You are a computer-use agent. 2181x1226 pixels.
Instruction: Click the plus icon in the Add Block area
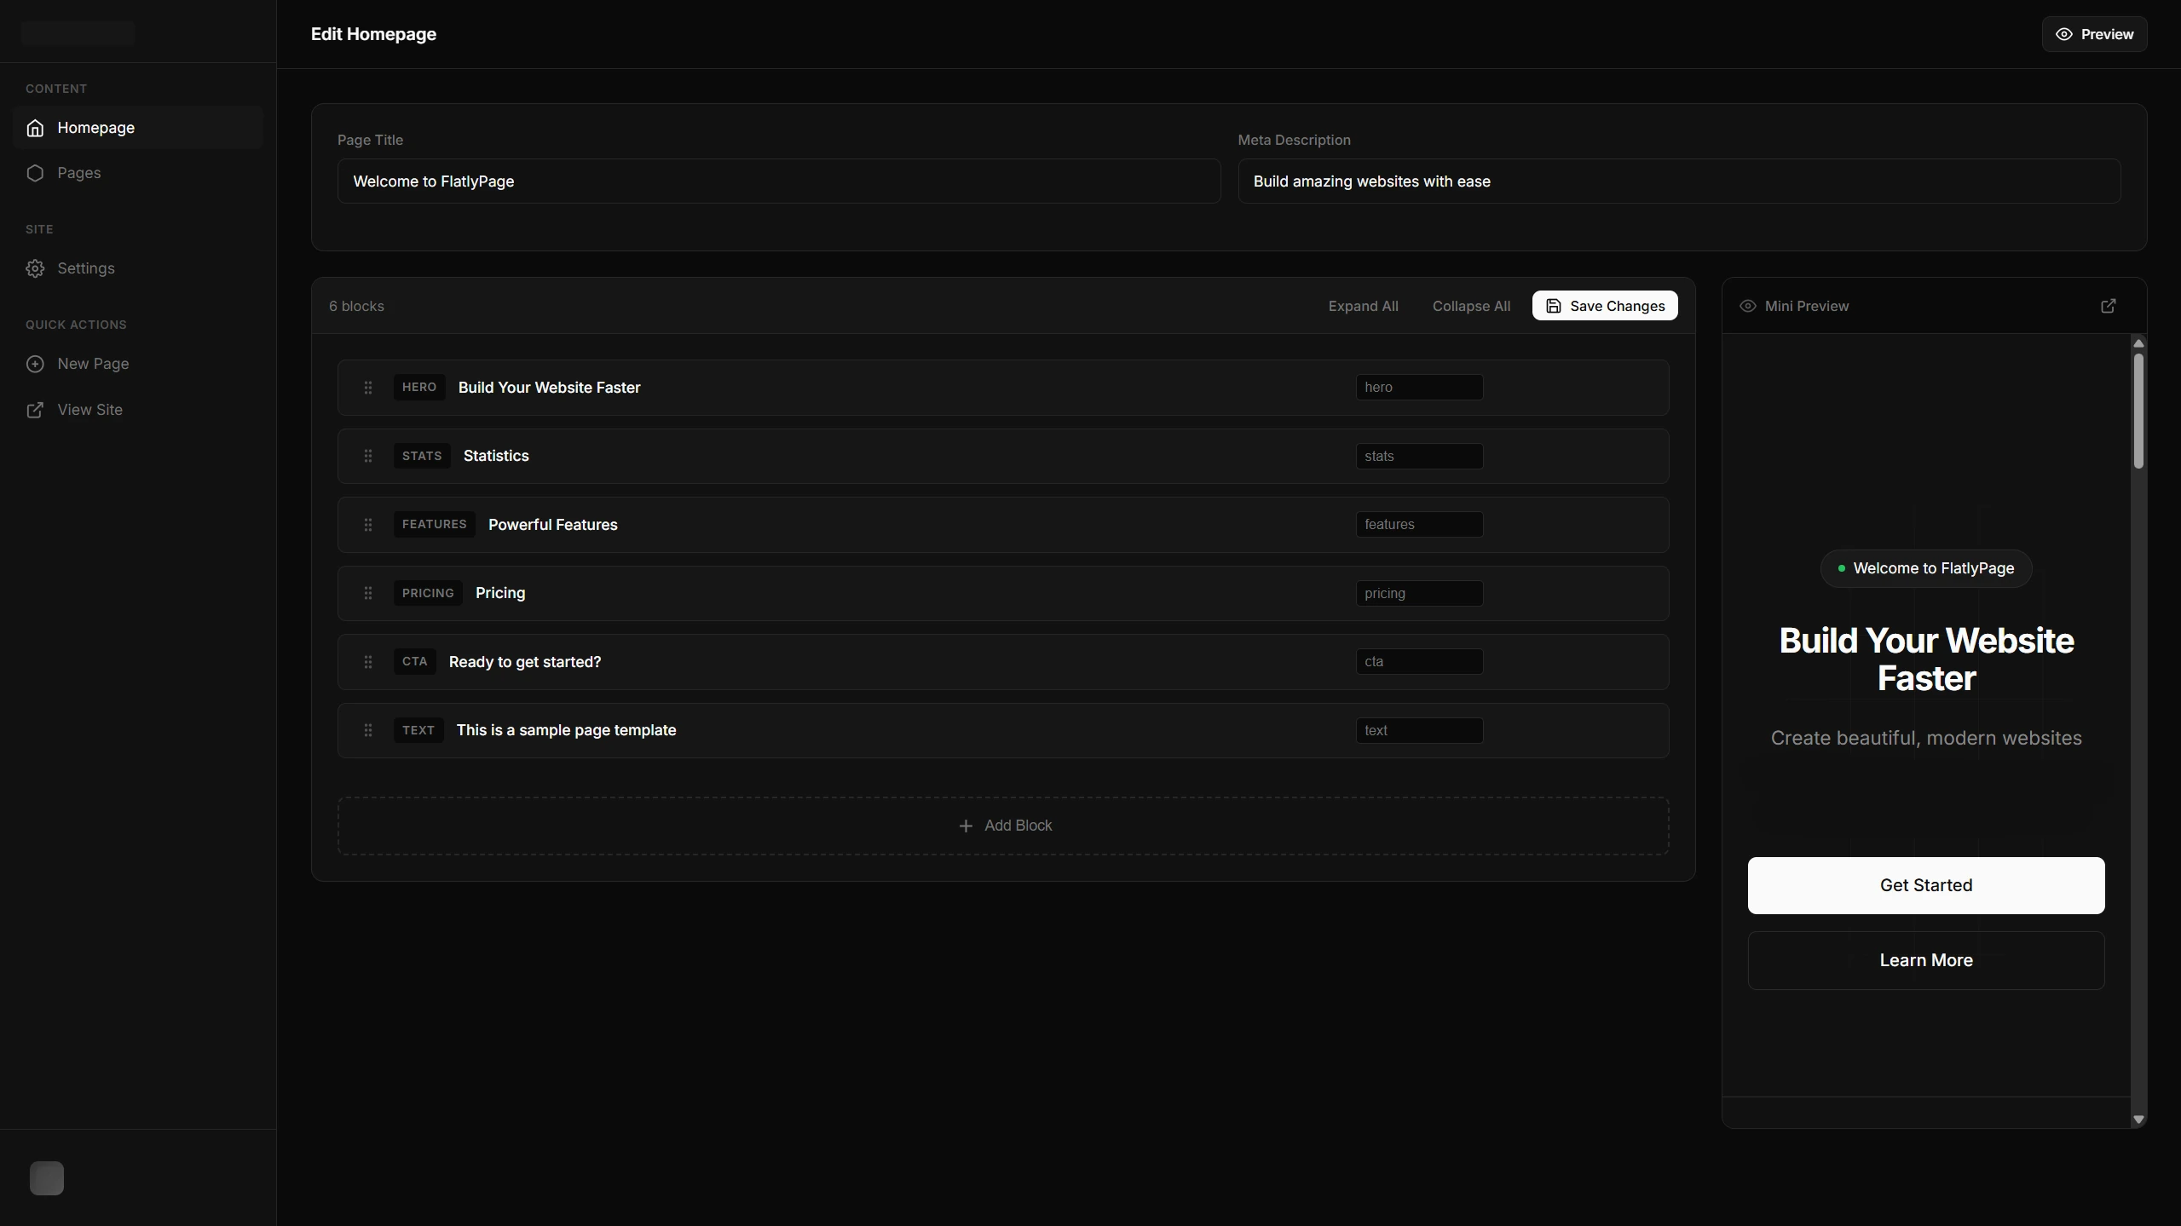pos(964,825)
